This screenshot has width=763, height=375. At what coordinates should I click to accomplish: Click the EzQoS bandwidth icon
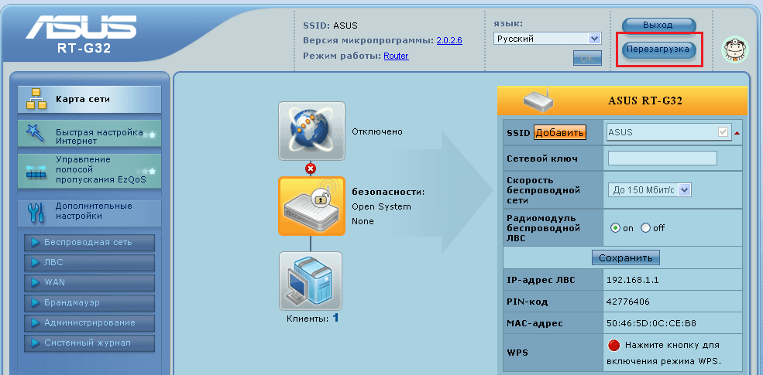tap(36, 172)
